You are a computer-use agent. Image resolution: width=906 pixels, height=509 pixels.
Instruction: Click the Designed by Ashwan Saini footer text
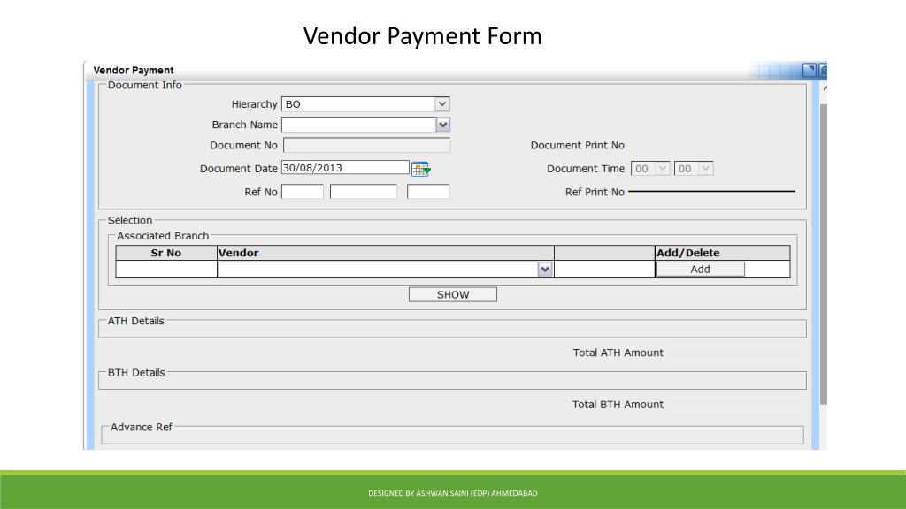click(453, 493)
